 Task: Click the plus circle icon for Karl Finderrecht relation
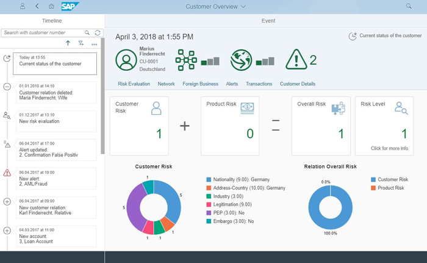pyautogui.click(x=7, y=202)
